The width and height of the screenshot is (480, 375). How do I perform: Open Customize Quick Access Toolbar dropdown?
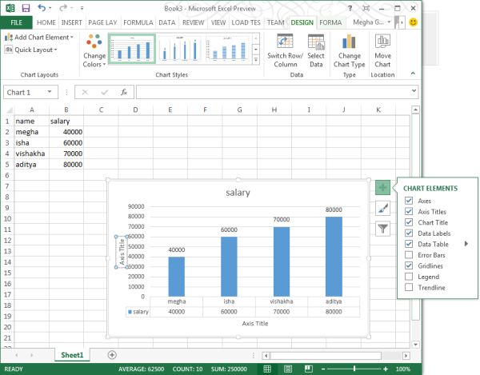coord(82,8)
